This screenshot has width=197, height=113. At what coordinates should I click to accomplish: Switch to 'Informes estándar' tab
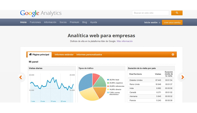pyautogui.click(x=64, y=55)
